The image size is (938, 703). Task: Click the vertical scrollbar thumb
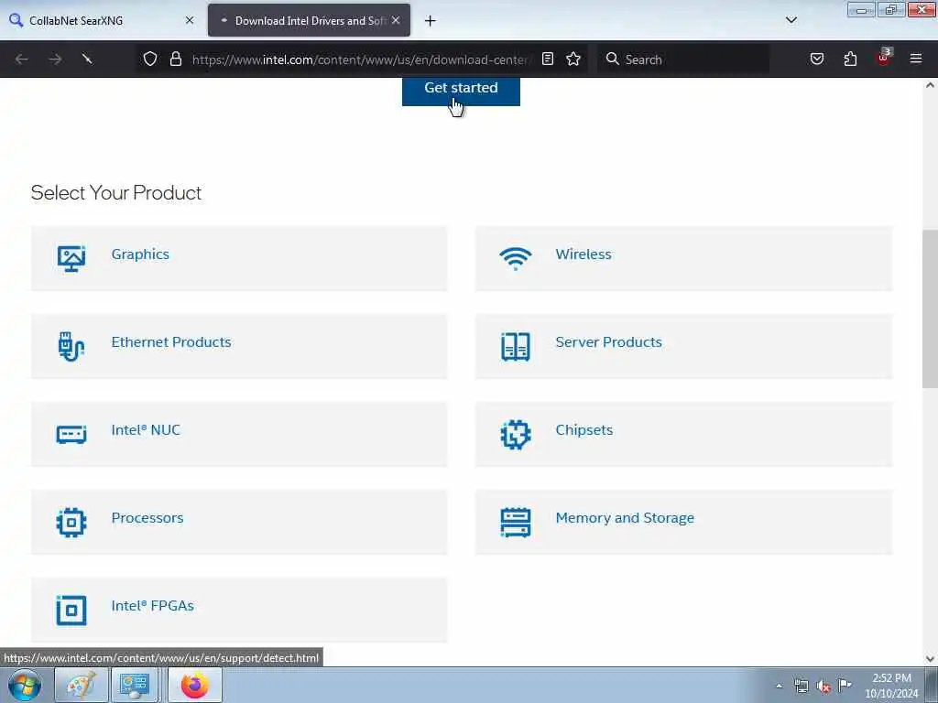pos(930,308)
